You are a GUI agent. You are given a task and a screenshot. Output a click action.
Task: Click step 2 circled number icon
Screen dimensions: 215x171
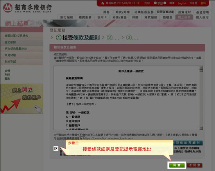point(109,38)
